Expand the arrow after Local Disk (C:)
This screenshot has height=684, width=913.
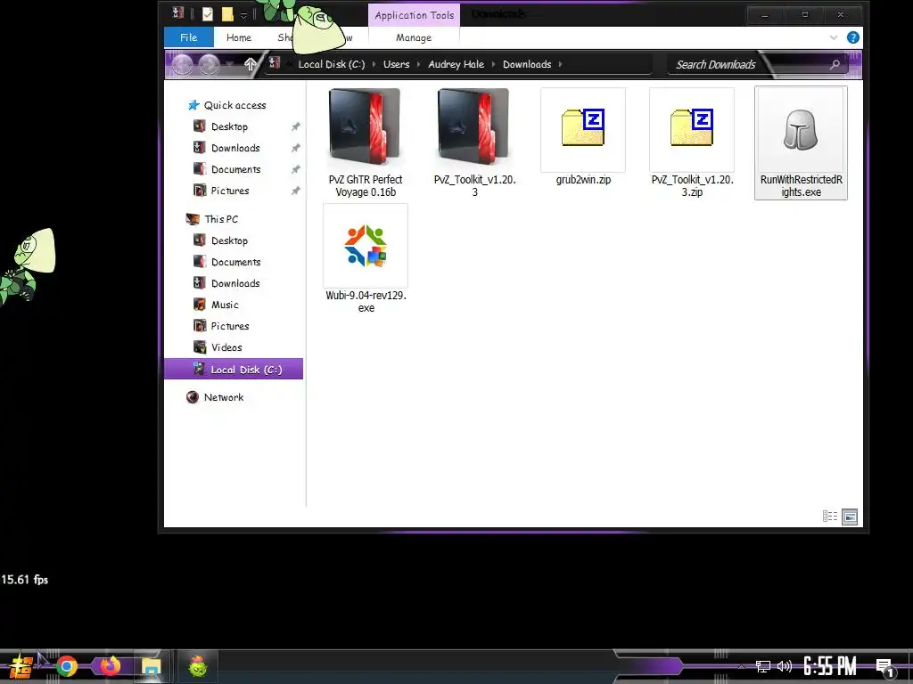pyautogui.click(x=374, y=64)
